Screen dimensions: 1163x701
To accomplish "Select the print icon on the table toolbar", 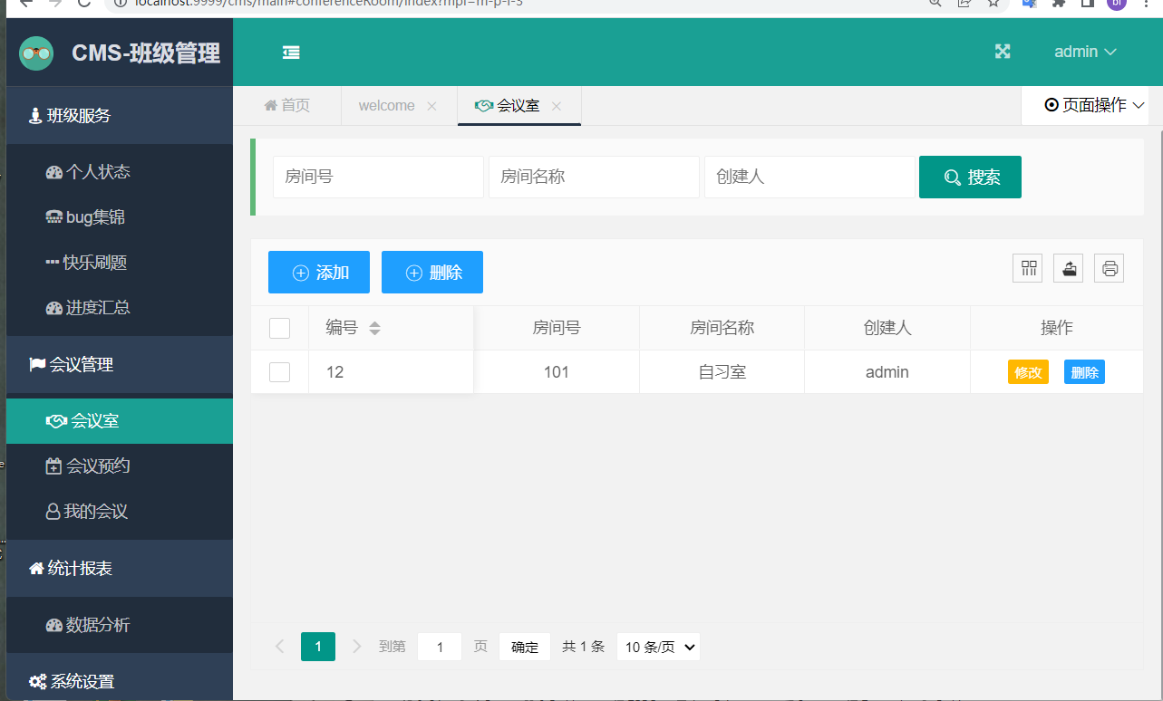I will pos(1109,267).
